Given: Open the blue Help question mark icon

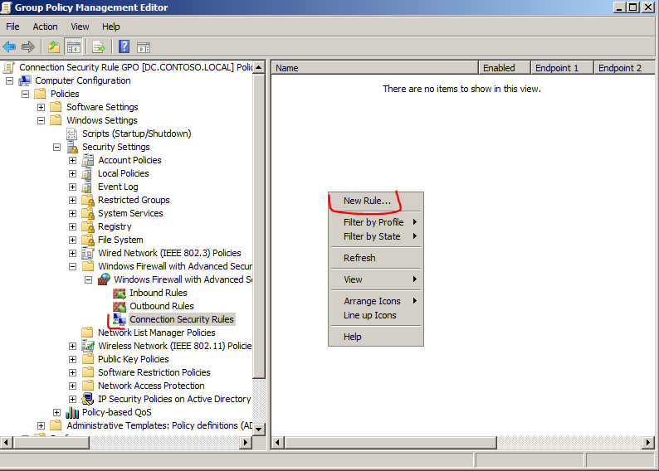Looking at the screenshot, I should point(124,46).
